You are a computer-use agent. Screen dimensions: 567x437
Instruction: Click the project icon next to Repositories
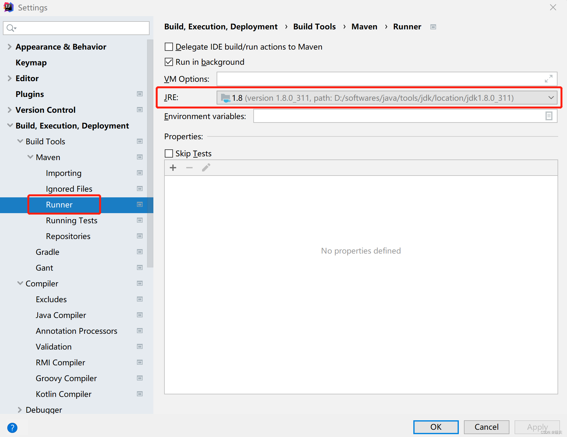point(140,236)
